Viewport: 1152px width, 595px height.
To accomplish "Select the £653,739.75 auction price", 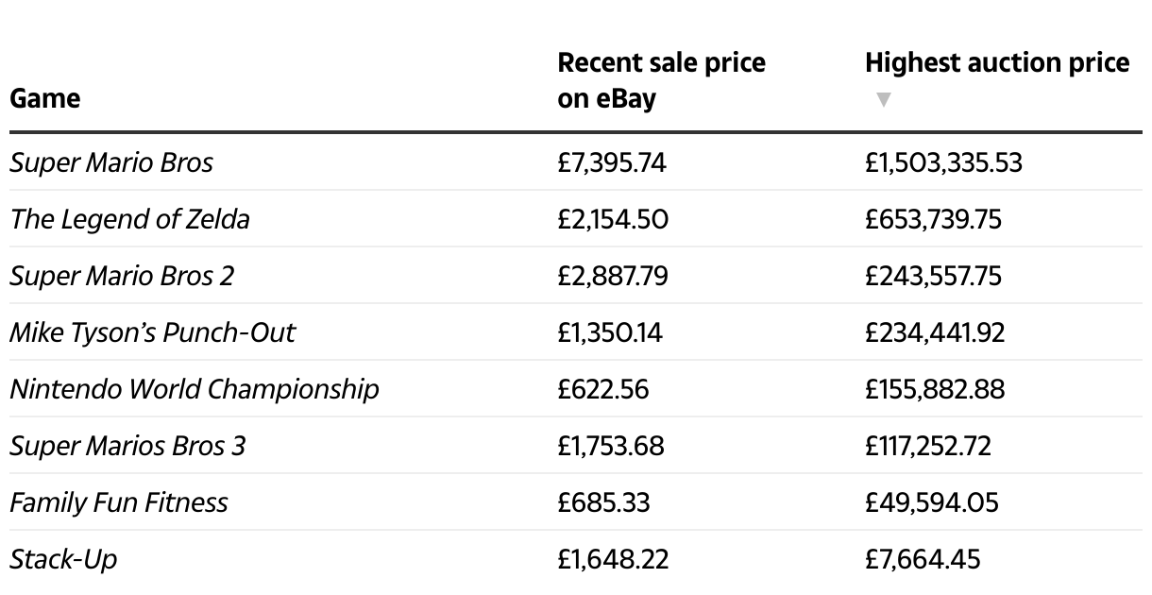I will click(934, 219).
